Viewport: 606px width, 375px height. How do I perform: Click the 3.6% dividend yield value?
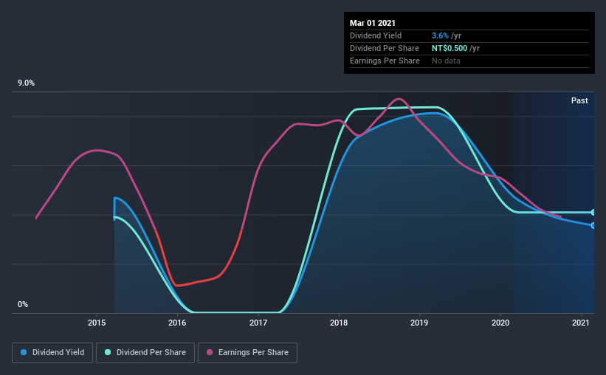click(x=440, y=35)
